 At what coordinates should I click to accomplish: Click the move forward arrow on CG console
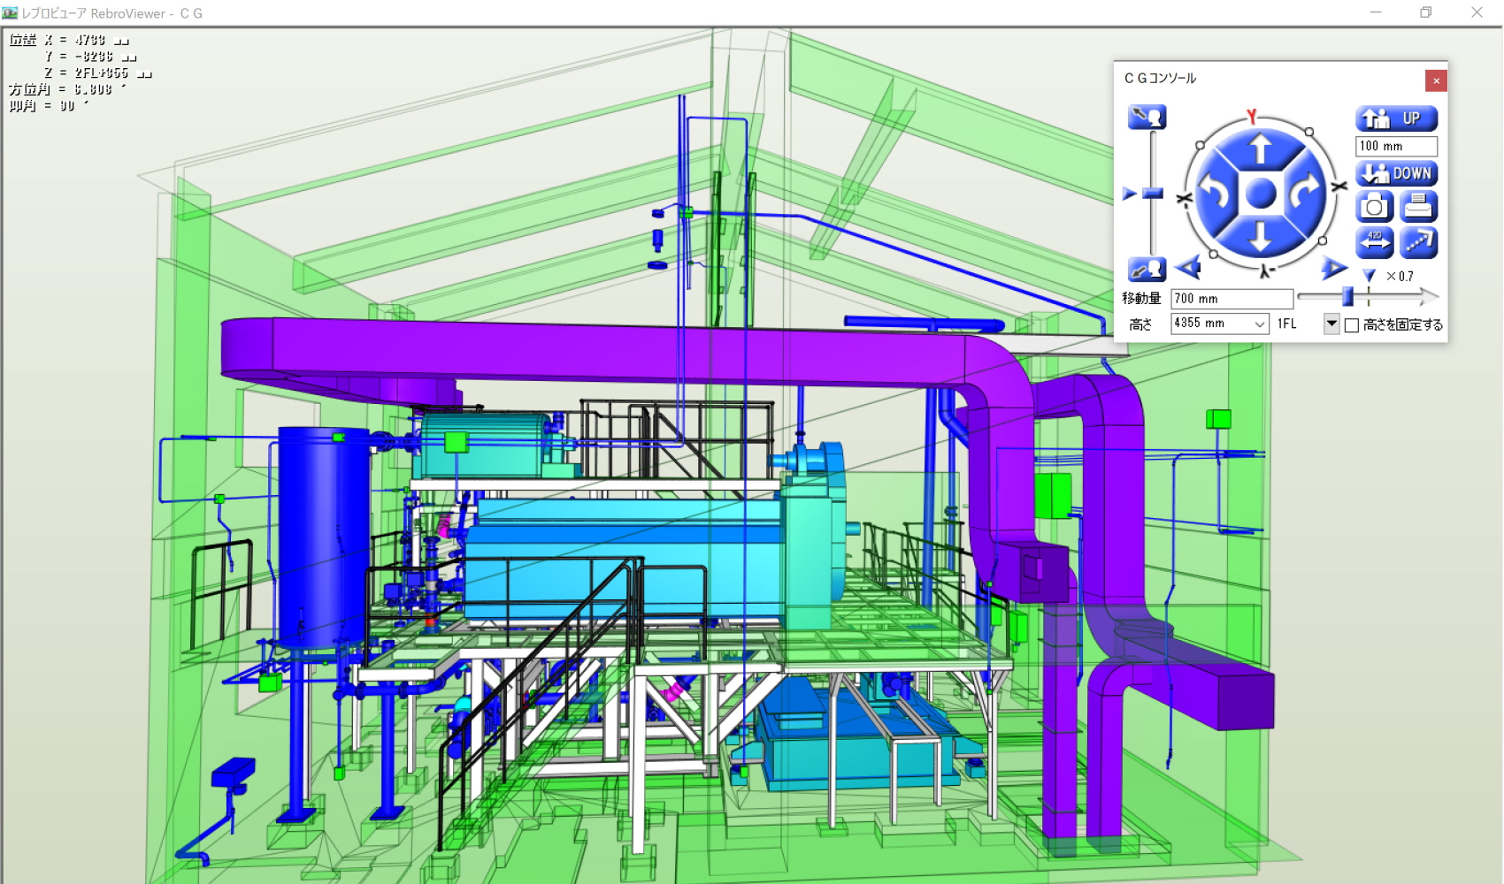(1261, 149)
